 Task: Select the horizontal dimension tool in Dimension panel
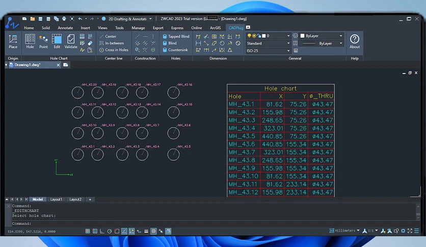pyautogui.click(x=198, y=43)
